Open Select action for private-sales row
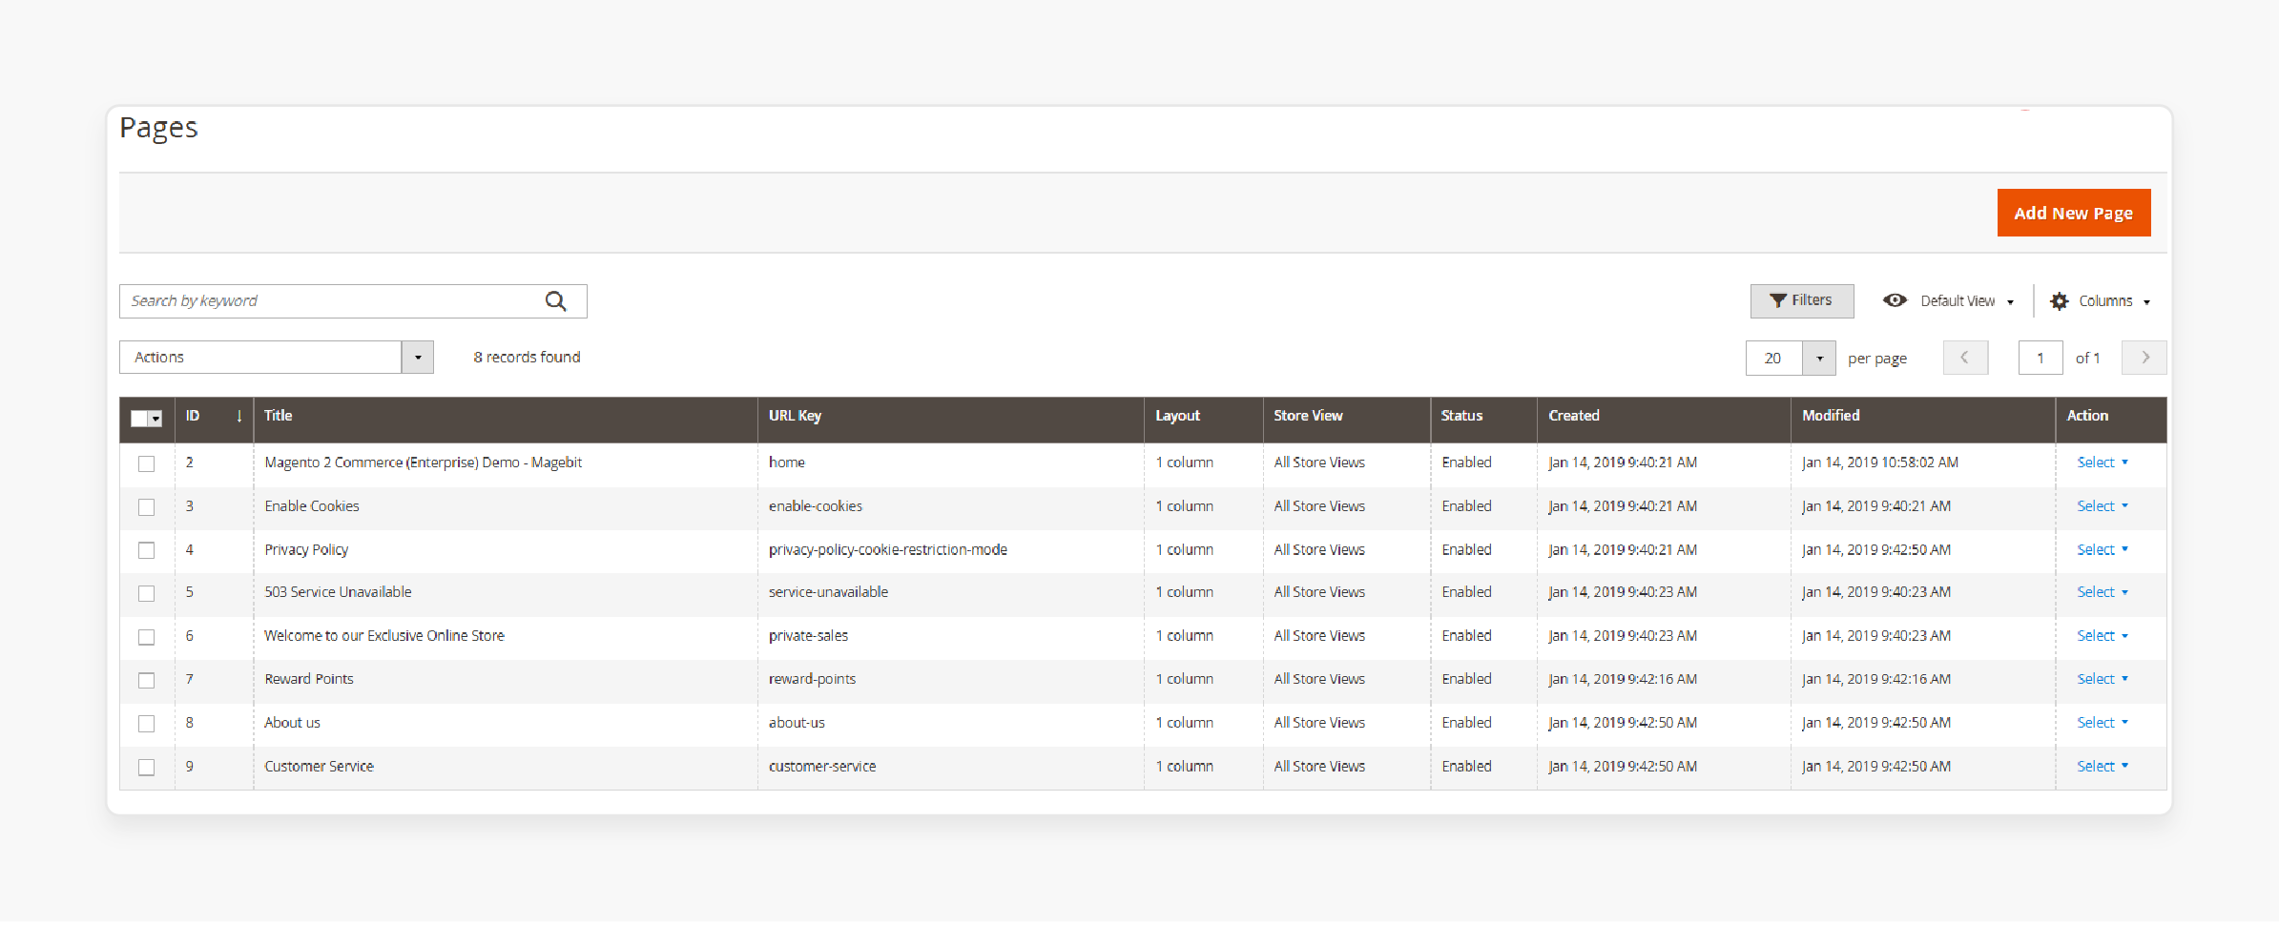2279x925 pixels. click(x=2103, y=636)
